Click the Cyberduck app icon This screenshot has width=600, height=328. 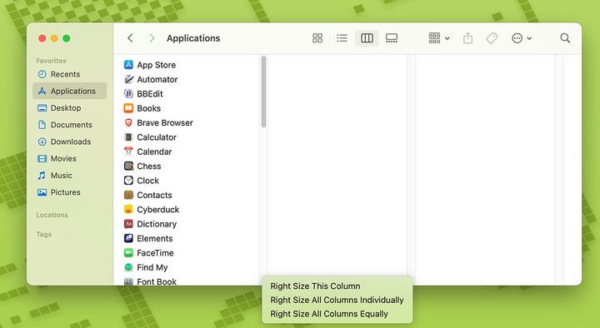coord(128,210)
